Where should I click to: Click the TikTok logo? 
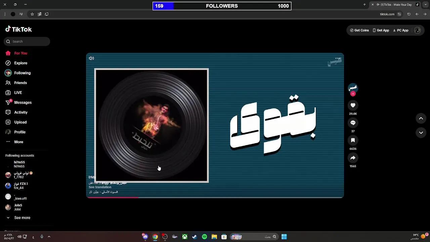[x=18, y=29]
